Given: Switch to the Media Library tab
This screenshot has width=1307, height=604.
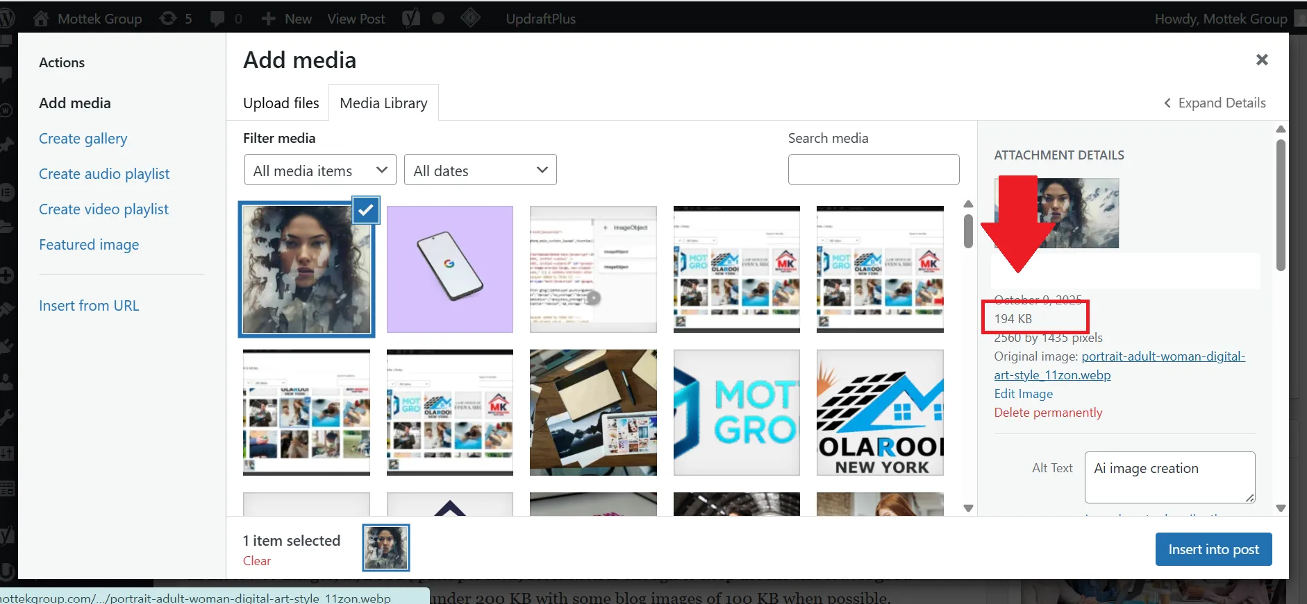Looking at the screenshot, I should click(383, 103).
